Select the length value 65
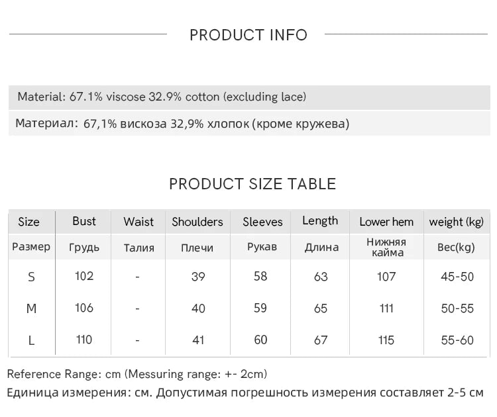 [x=321, y=308]
